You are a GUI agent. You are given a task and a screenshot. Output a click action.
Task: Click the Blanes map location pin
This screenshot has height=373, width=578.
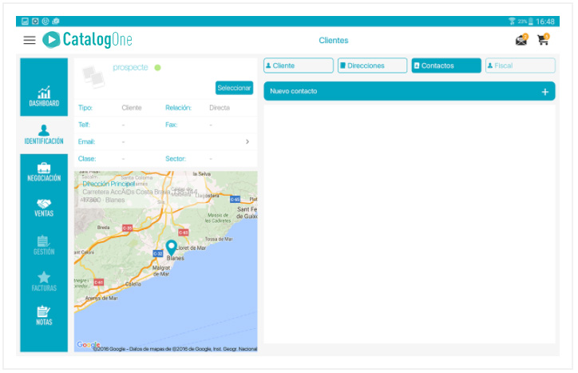click(x=171, y=248)
